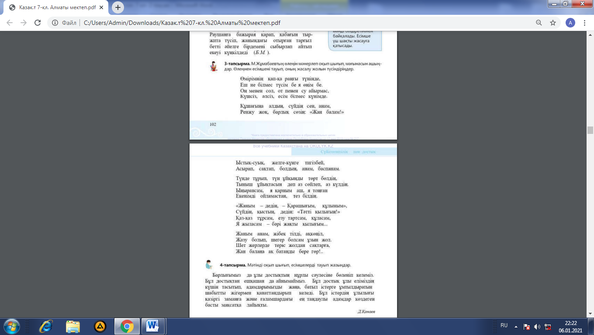The image size is (594, 335).
Task: Click the line ending «Жан балам!»
Action: [292, 112]
